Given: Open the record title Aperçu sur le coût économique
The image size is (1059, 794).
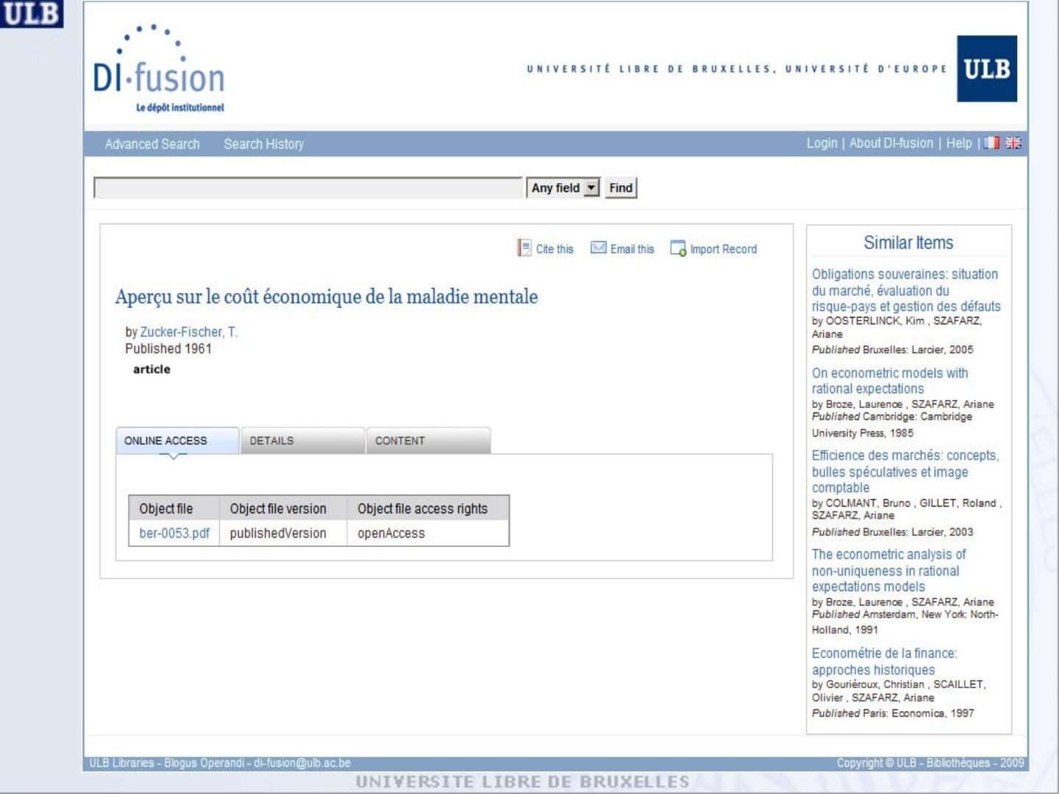Looking at the screenshot, I should pyautogui.click(x=327, y=296).
